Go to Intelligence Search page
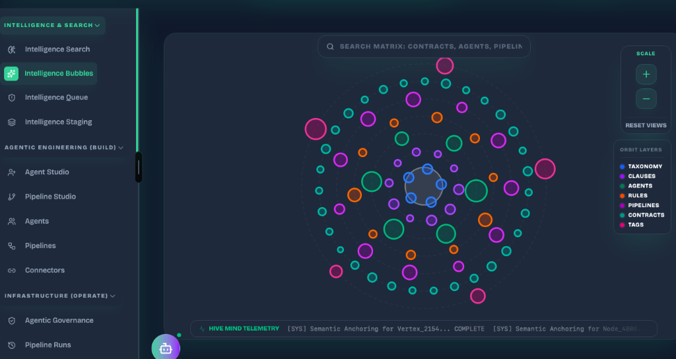The width and height of the screenshot is (676, 359). point(57,49)
